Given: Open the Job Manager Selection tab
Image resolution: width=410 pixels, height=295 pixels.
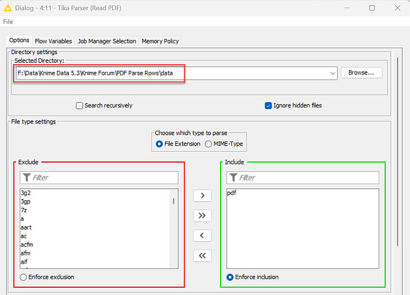Looking at the screenshot, I should 107,42.
